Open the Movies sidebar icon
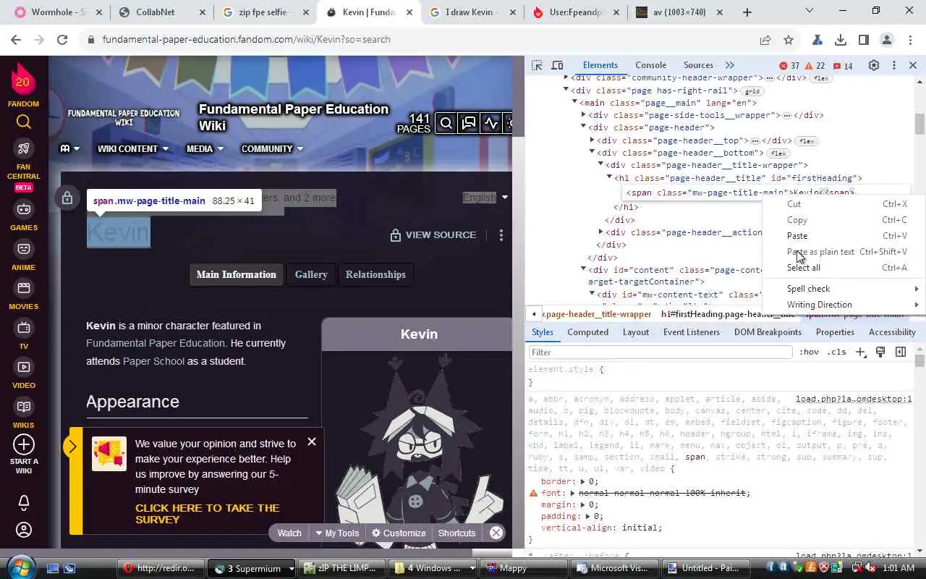This screenshot has width=926, height=579. [24, 288]
